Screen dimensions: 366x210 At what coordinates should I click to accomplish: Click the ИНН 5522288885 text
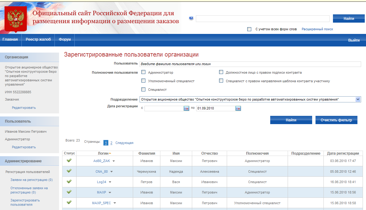coord(18,92)
